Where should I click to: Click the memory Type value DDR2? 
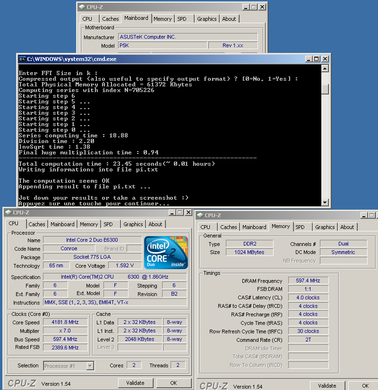pos(249,244)
